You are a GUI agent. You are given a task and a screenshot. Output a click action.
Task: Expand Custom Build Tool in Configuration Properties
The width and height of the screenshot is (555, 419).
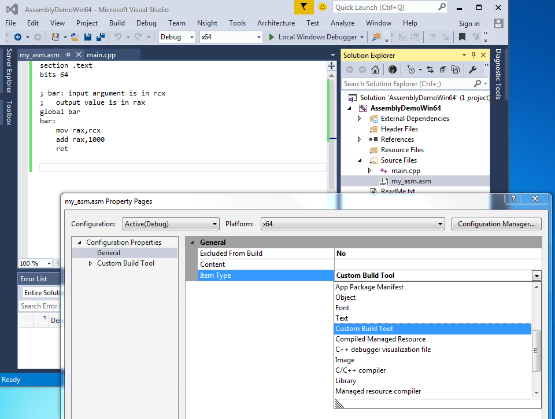(x=90, y=263)
